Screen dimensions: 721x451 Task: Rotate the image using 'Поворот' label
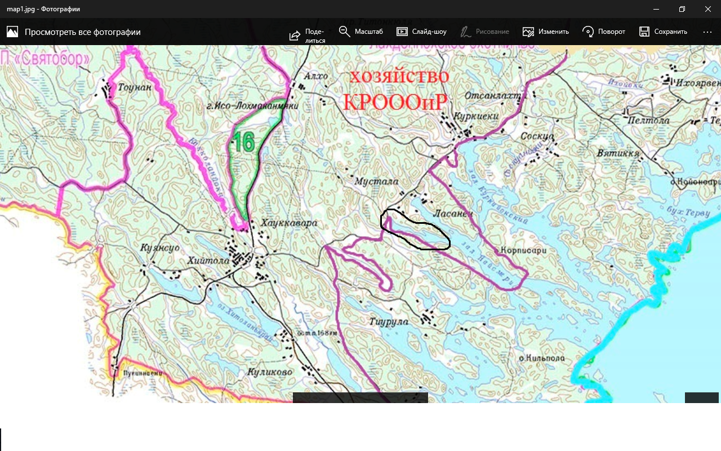[611, 32]
